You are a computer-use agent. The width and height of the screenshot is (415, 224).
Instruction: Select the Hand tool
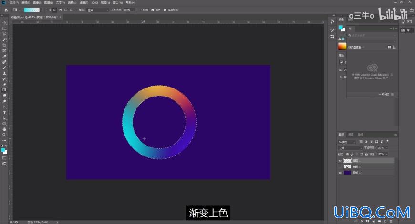4,129
